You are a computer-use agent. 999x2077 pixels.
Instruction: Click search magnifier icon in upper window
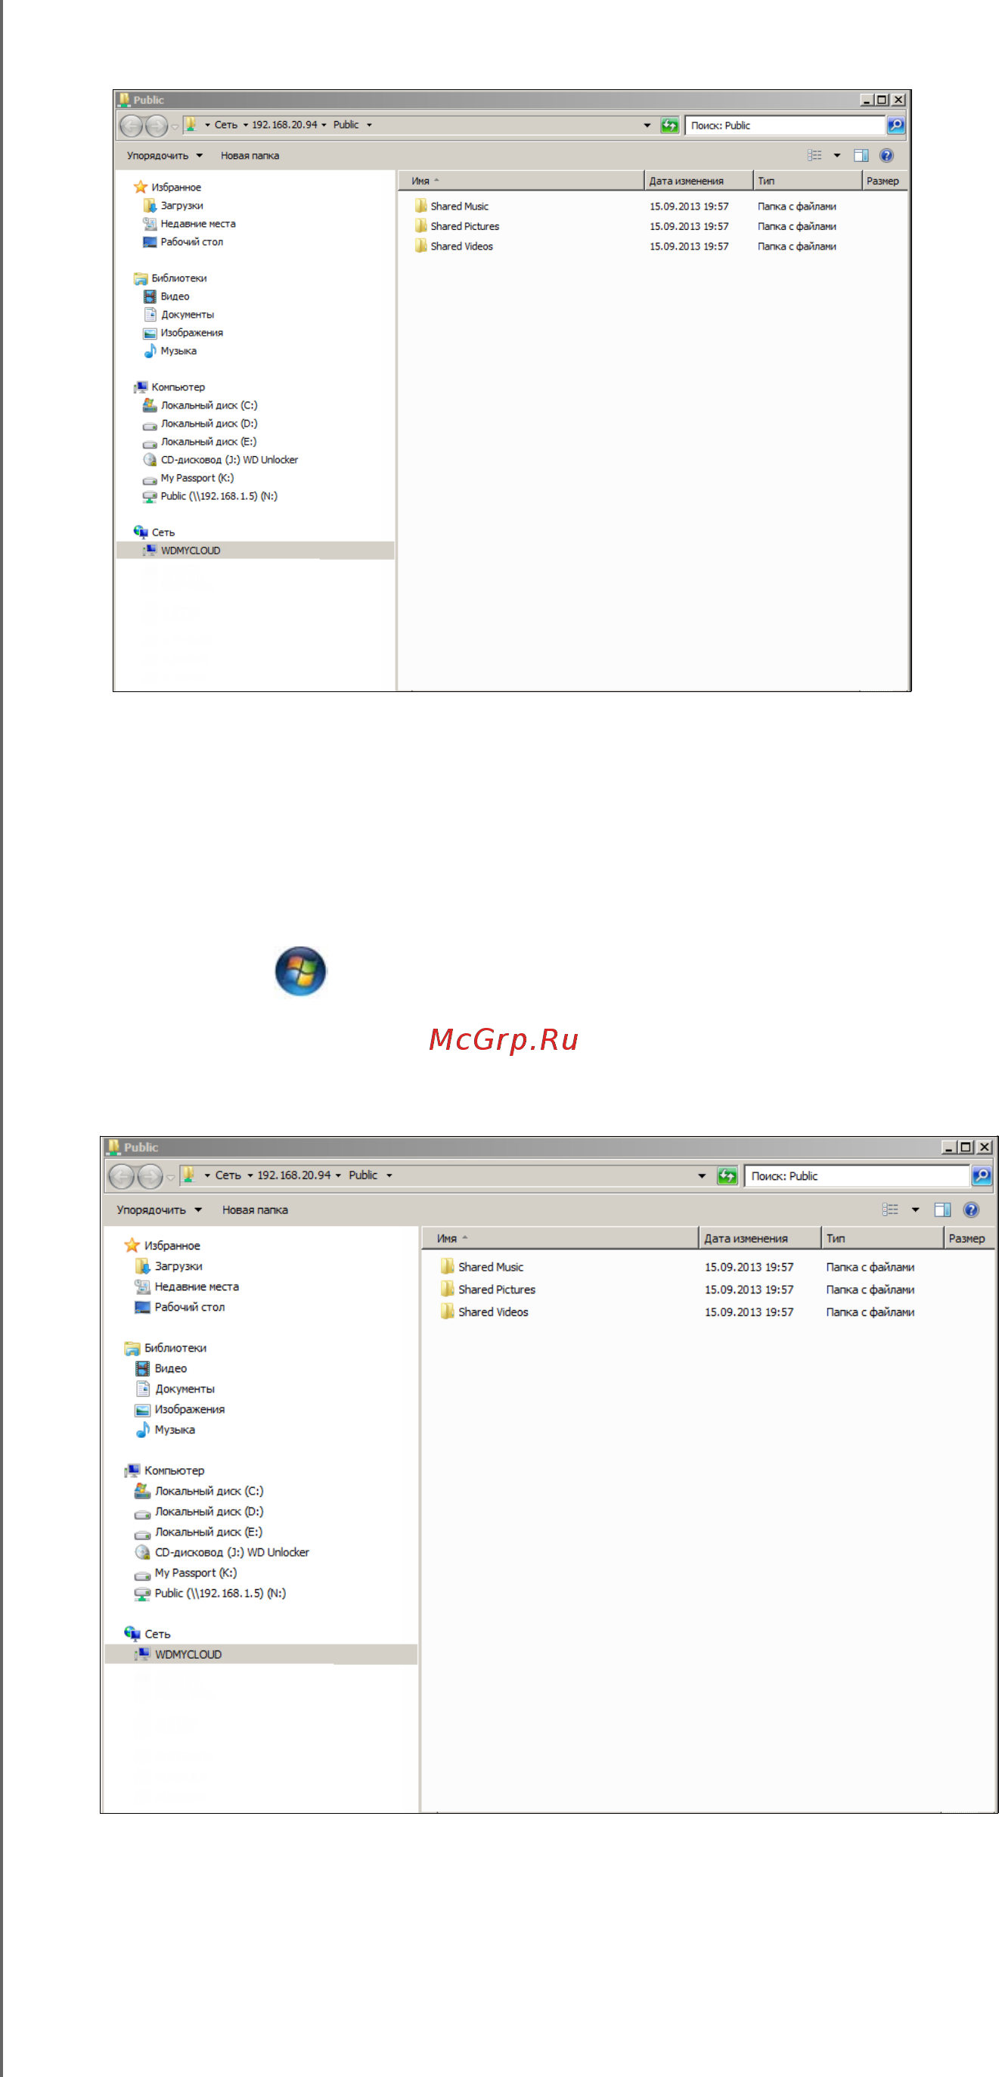click(895, 126)
